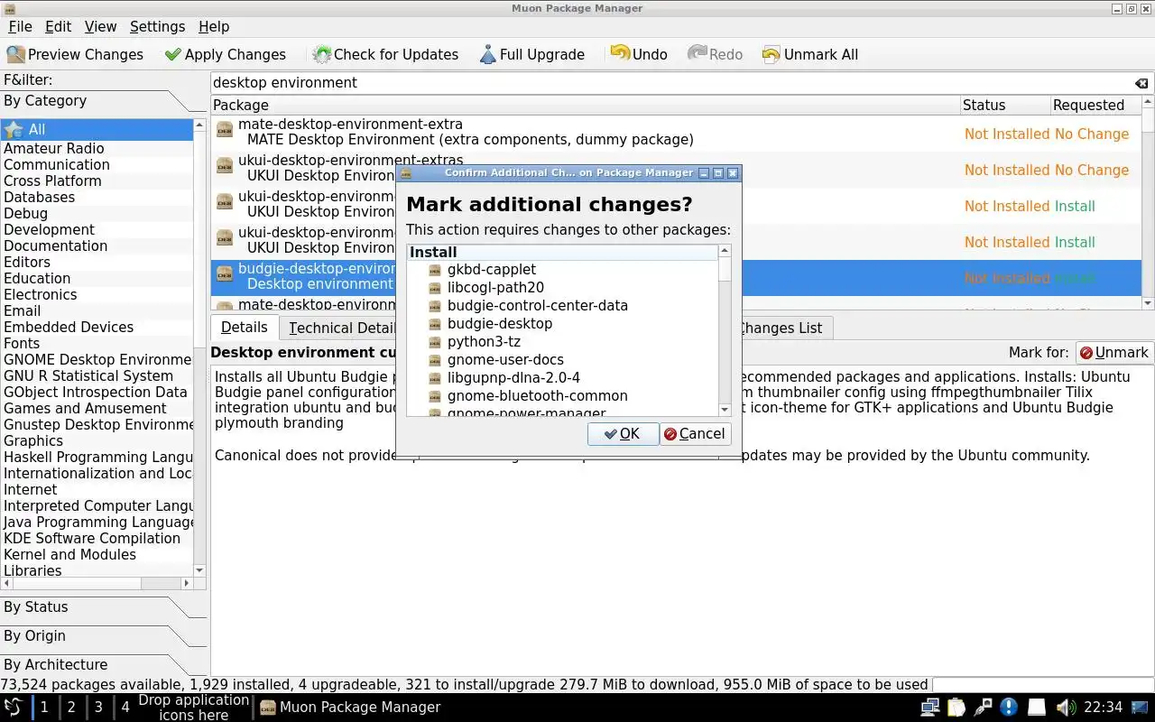Click the package list scroll-down arrow
The width and height of the screenshot is (1155, 722).
pos(1148,303)
